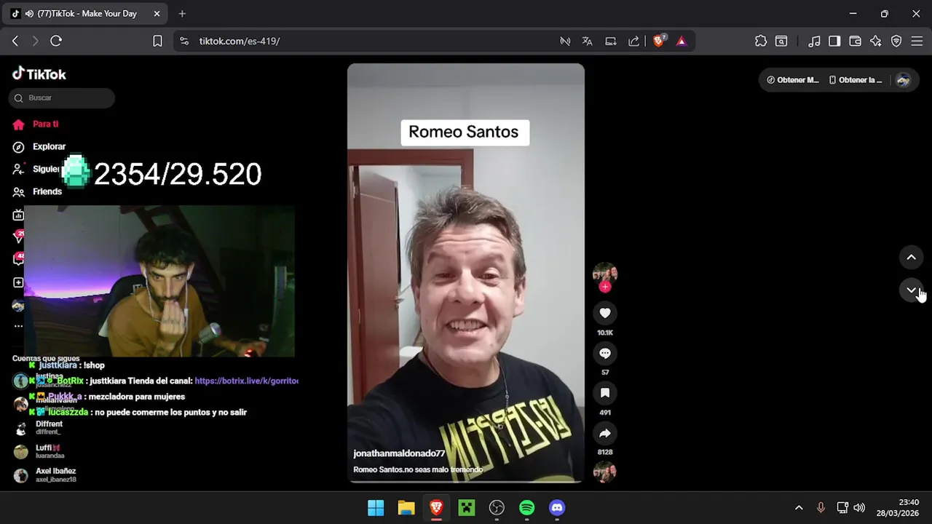
Task: Click the upload plus icon in the sidebar
Action: click(x=18, y=282)
